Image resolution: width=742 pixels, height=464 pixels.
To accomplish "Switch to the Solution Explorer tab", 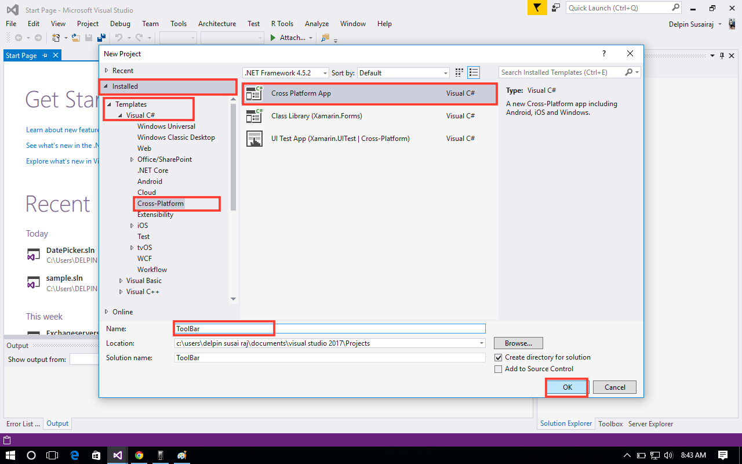I will click(566, 423).
